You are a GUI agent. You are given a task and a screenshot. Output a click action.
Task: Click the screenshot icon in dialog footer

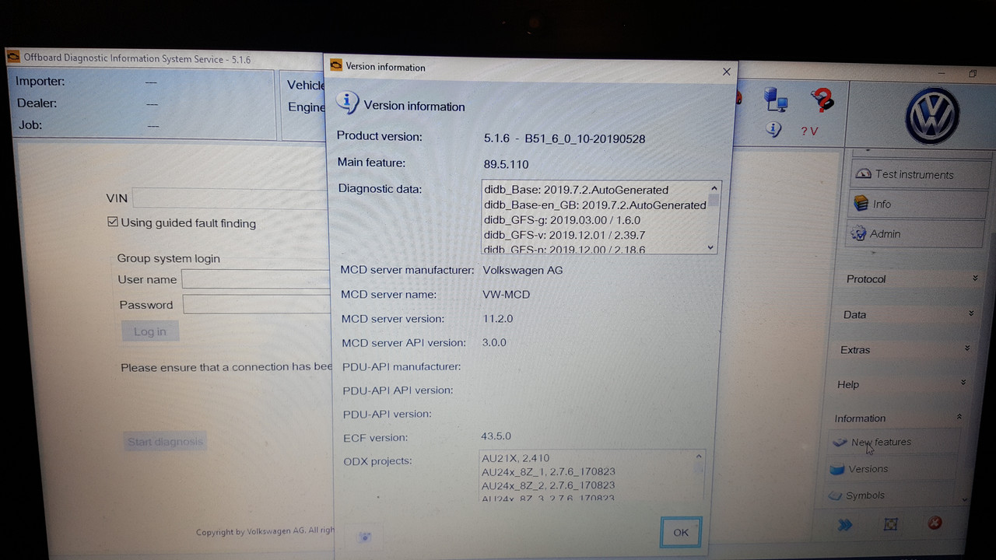[x=365, y=537]
